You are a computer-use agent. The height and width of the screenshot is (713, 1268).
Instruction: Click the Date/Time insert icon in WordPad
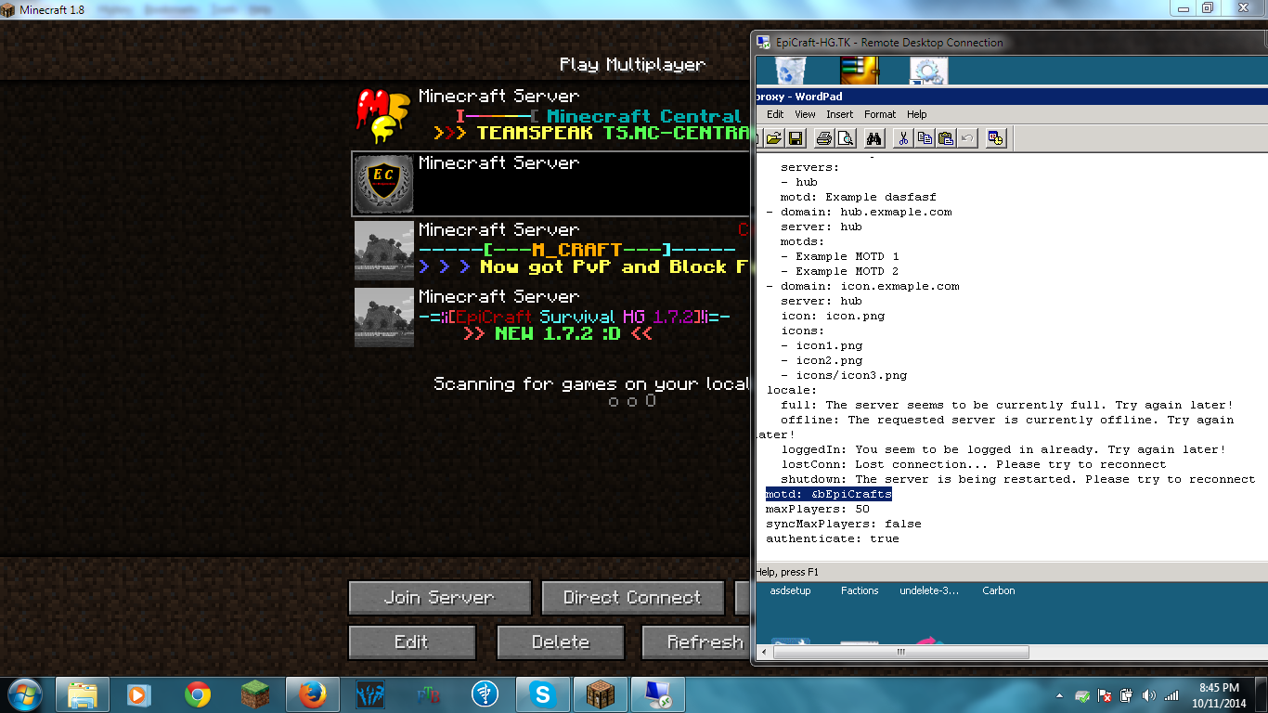pyautogui.click(x=996, y=138)
